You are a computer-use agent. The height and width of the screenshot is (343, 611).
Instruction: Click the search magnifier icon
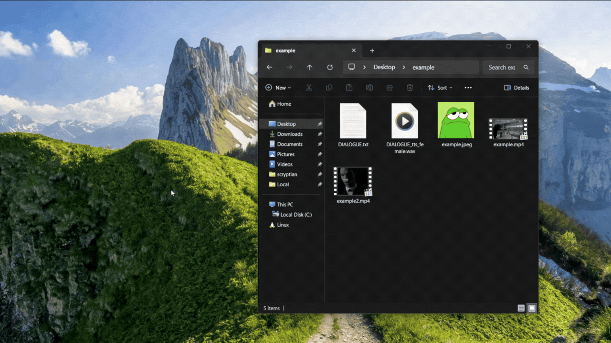526,67
